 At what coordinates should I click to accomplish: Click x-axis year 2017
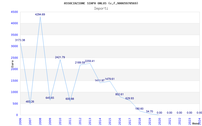coord(130,121)
